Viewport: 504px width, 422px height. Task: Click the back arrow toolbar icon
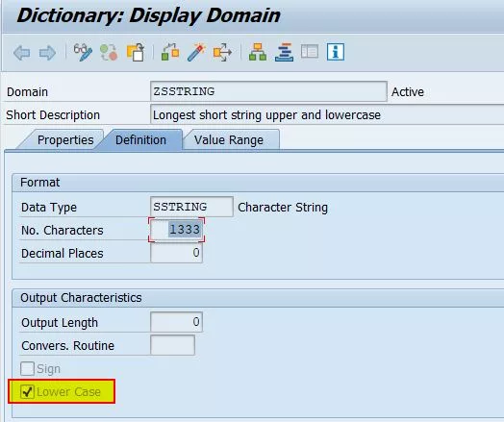[x=22, y=52]
